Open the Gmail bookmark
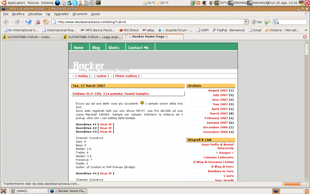 click(x=255, y=30)
